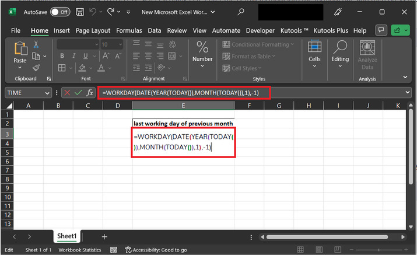Select the Sheet1 tab
The image size is (417, 255).
[x=66, y=236]
